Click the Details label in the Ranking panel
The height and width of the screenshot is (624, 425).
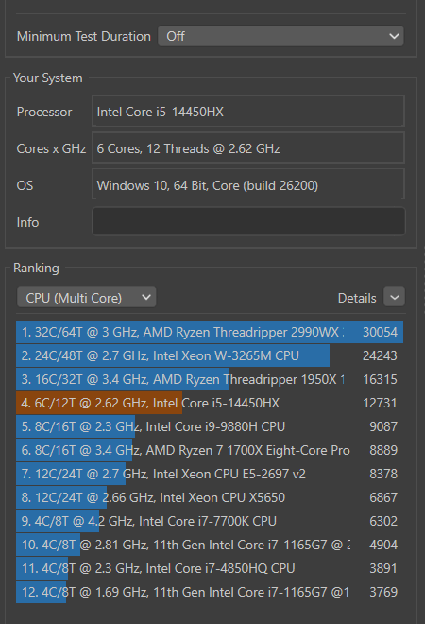(357, 298)
